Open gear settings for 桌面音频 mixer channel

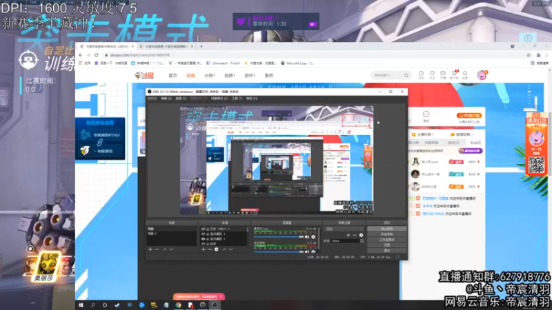coord(313,251)
